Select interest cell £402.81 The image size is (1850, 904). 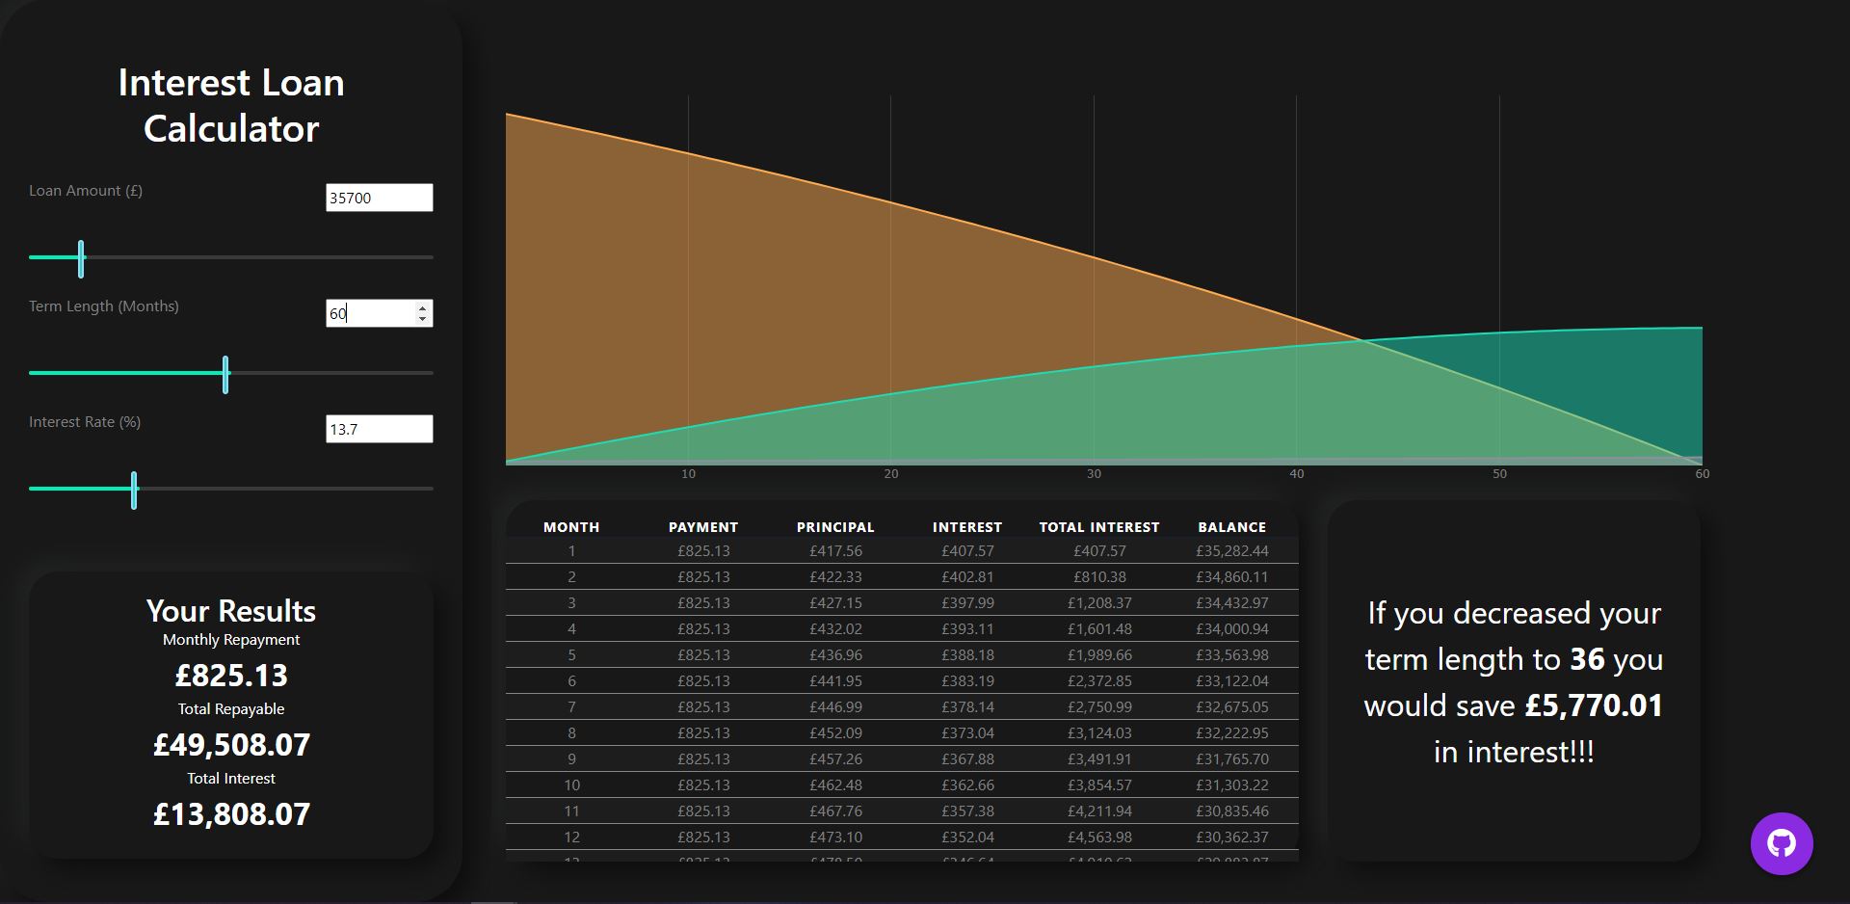click(967, 577)
